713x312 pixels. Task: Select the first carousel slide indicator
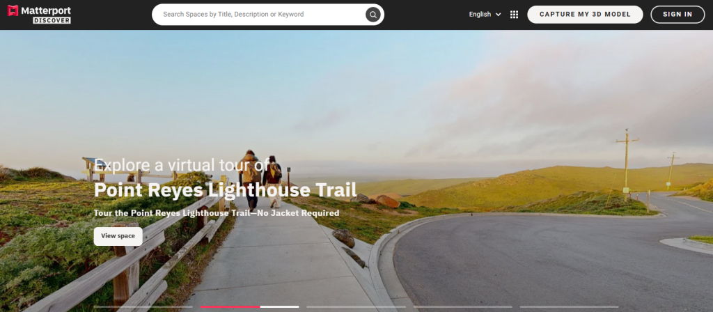(x=143, y=307)
